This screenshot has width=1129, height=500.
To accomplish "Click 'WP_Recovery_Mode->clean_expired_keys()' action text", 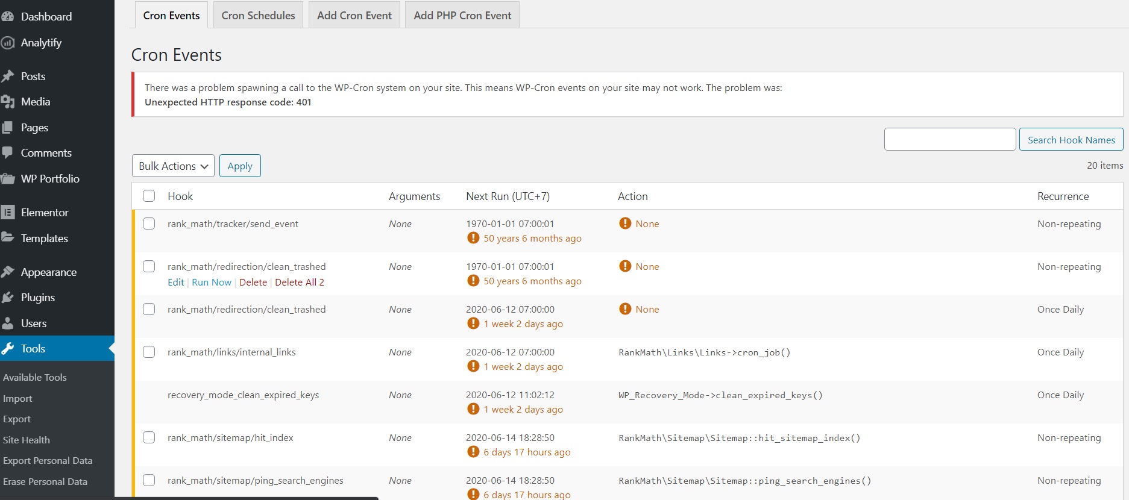I will 721,395.
